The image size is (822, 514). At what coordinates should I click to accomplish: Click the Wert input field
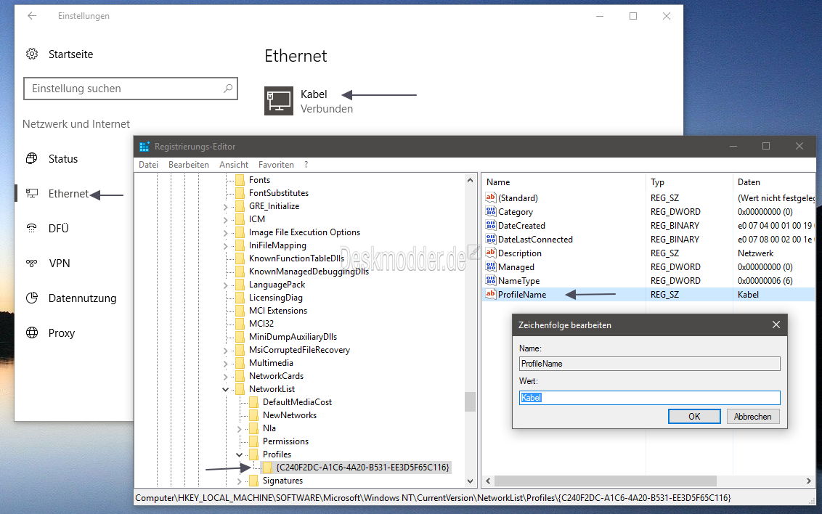point(649,398)
